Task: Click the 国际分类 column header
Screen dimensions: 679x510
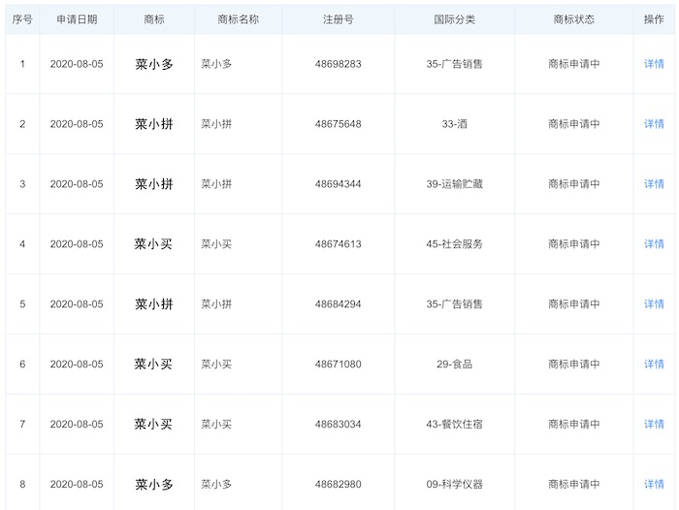Action: click(454, 19)
